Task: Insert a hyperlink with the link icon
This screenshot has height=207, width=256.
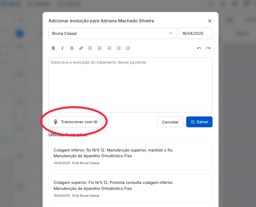Action: pos(81,48)
